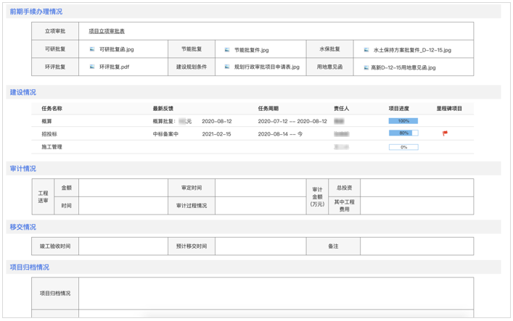The width and height of the screenshot is (513, 321).
Task: Open the 可研批复函.jpg attachment
Action: tap(116, 50)
